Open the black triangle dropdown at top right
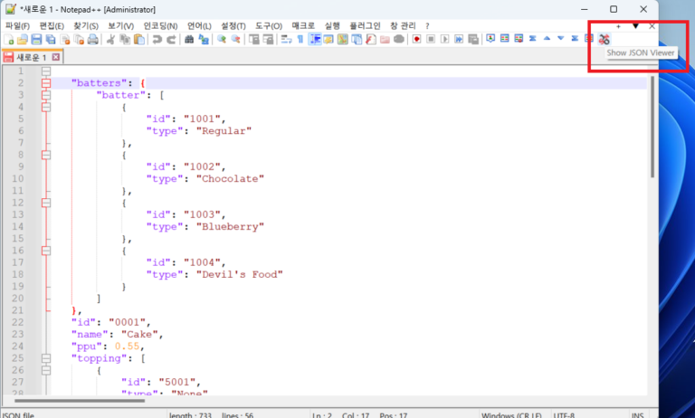695x418 pixels. pos(635,26)
